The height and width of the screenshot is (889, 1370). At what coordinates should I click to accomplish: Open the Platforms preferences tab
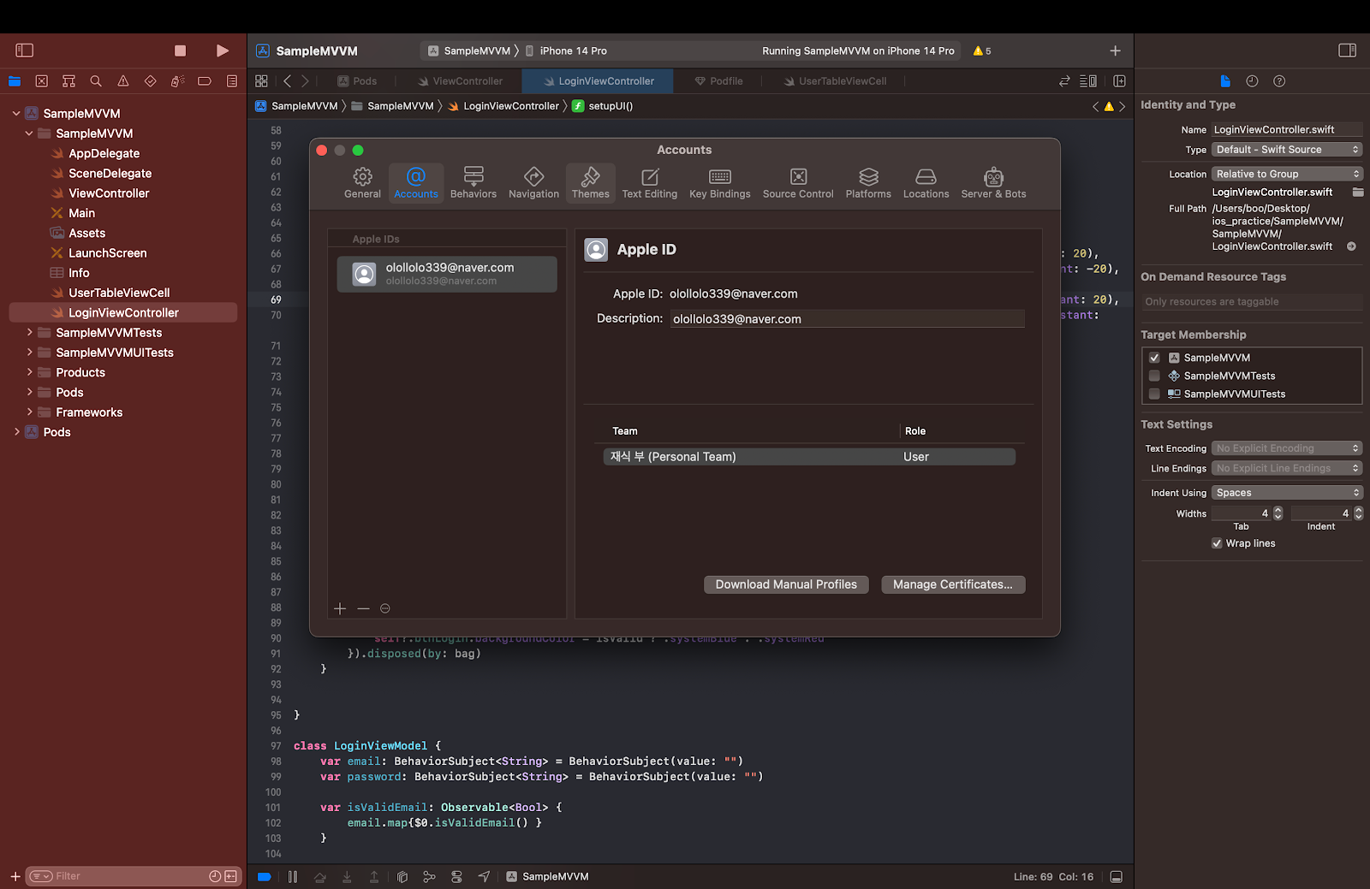pyautogui.click(x=868, y=182)
